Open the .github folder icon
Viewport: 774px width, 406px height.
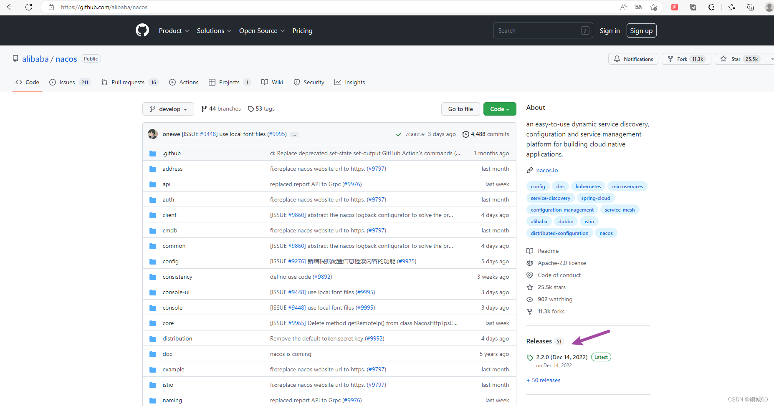[153, 154]
